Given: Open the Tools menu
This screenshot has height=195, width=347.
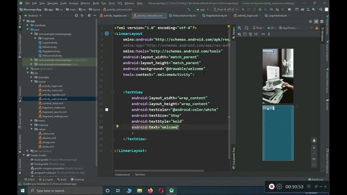Looking at the screenshot, I should coord(112,3).
